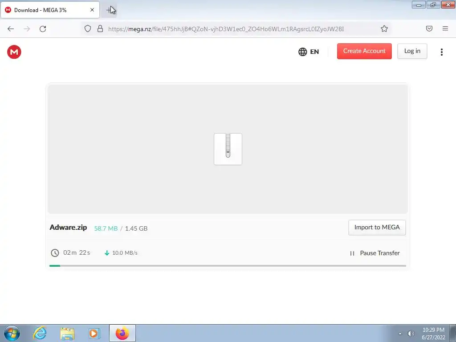The image size is (456, 342).
Task: Click the MEGA favicon in the tab
Action: pyautogui.click(x=8, y=10)
